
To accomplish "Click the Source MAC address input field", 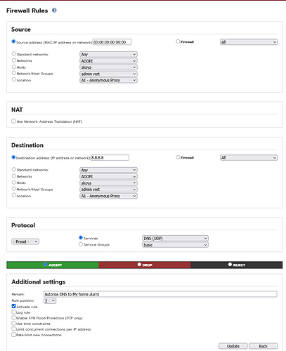I will 112,42.
